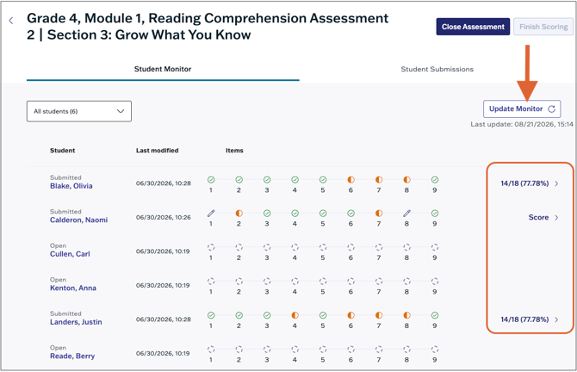Click Calderon, Naomi item 3 green check icon
Screen dimensions: 577x372
click(267, 213)
